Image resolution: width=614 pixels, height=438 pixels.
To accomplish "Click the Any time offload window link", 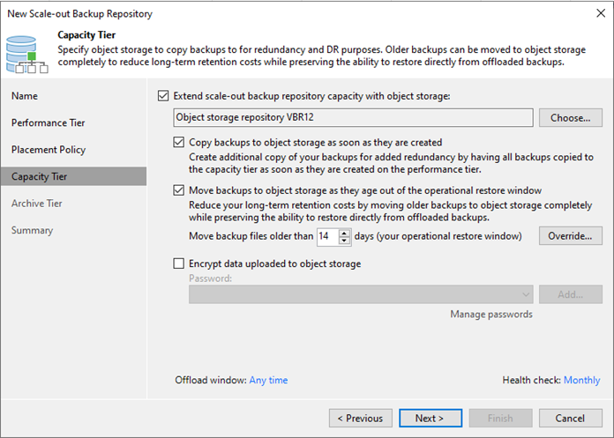I will pos(268,380).
